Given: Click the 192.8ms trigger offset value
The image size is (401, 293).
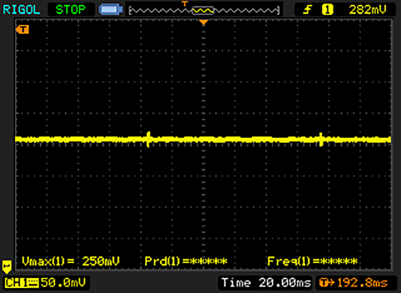Looking at the screenshot, I should tap(362, 283).
